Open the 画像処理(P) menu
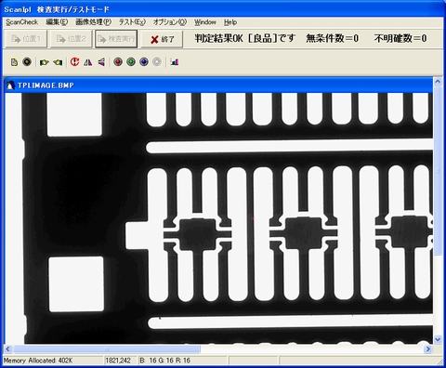 coord(94,22)
